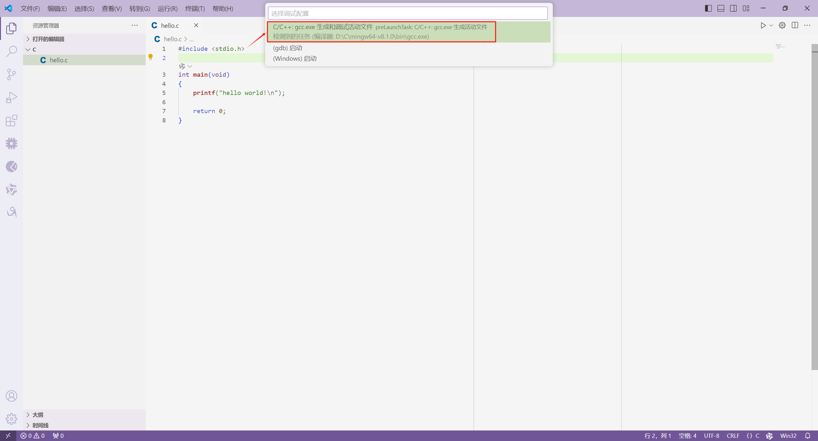Viewport: 818px width, 441px height.
Task: Open notifications bell in status bar
Action: click(807, 436)
